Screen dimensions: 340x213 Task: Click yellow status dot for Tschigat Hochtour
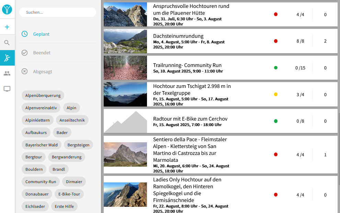point(276,94)
